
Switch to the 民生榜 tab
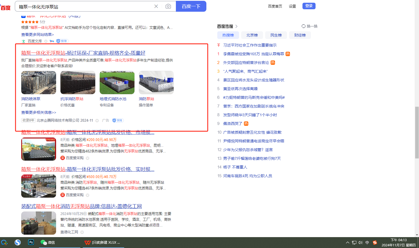tap(276, 35)
